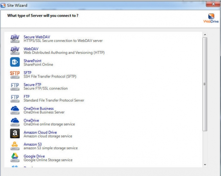Select the Secure FTP link
Screen dimensions: 221x176
[32, 85]
